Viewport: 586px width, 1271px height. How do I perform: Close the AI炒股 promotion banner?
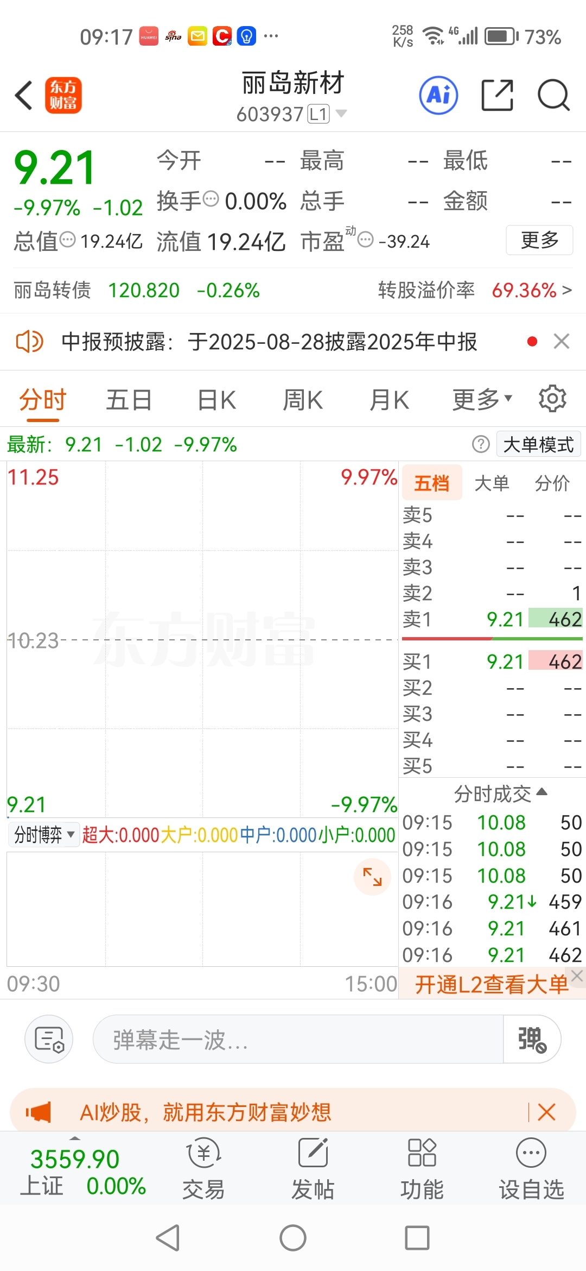pos(546,1112)
